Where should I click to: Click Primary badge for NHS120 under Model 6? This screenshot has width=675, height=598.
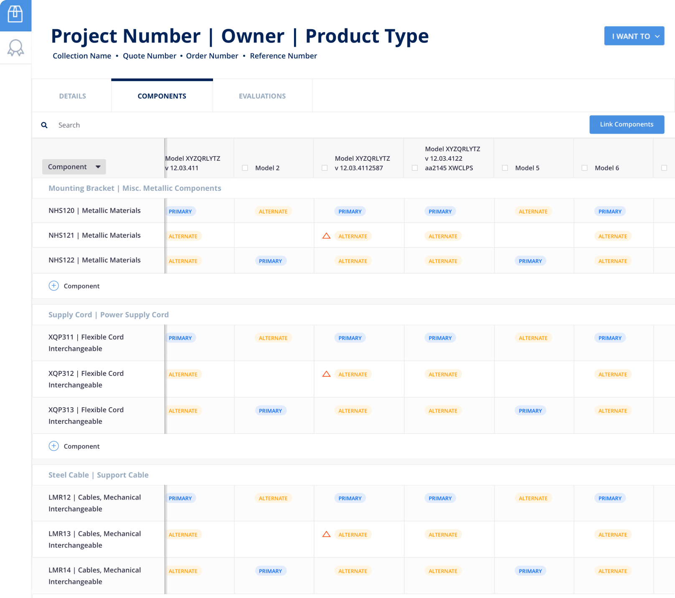(610, 211)
